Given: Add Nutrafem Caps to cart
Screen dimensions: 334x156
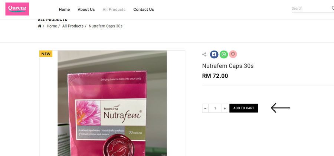Looking at the screenshot, I should click(244, 108).
